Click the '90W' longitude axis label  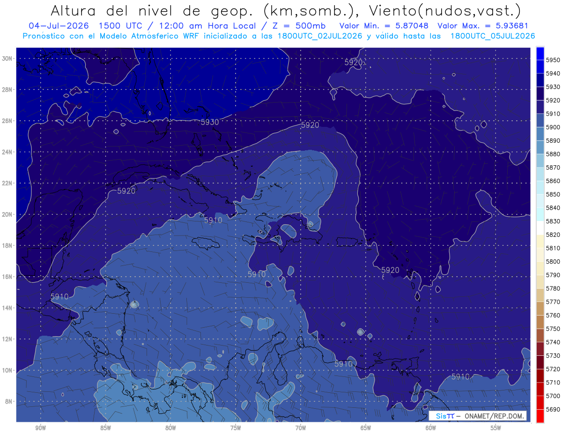(x=40, y=428)
